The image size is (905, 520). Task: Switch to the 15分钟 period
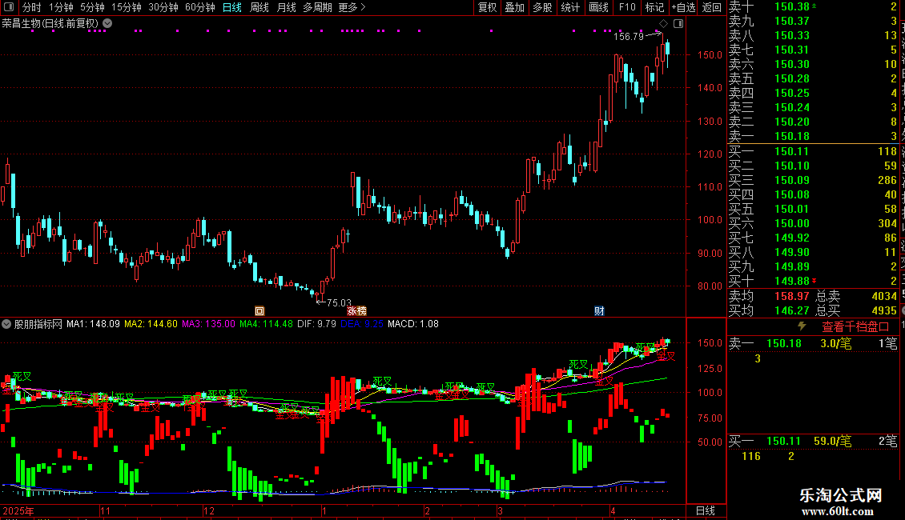tap(127, 7)
